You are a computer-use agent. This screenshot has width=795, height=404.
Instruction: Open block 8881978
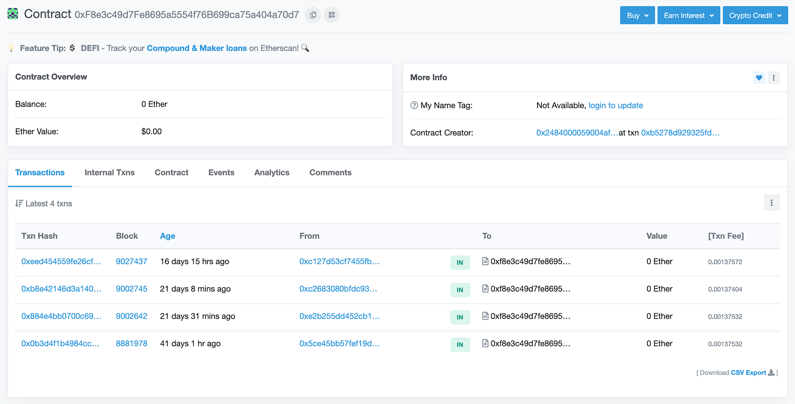(x=132, y=344)
